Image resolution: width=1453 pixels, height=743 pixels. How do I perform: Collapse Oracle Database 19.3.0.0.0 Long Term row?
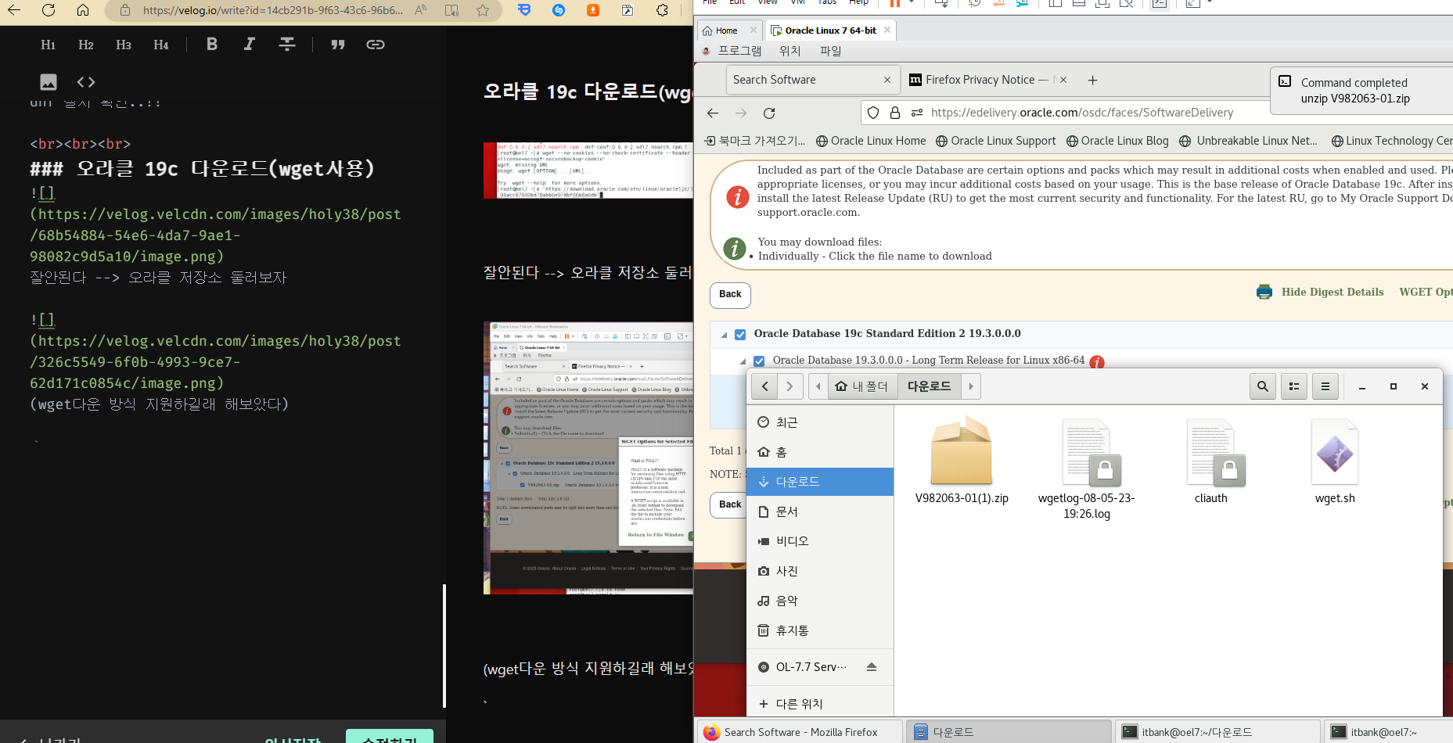tap(743, 361)
